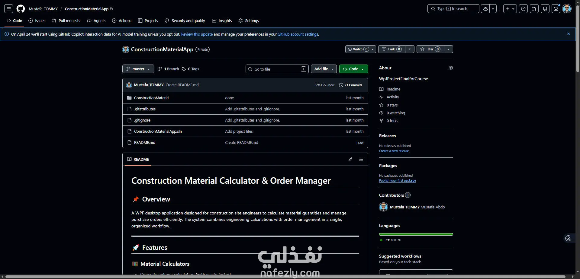Go to GitHub homepage via Octocat logo
Image resolution: width=580 pixels, height=279 pixels.
21,9
